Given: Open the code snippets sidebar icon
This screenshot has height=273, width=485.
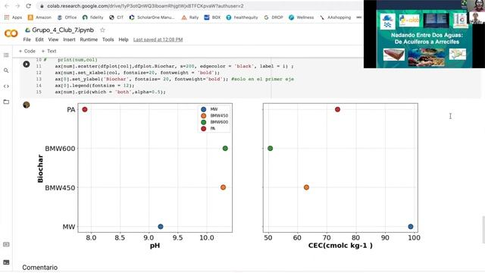Looking at the screenshot, I should click(x=6, y=86).
